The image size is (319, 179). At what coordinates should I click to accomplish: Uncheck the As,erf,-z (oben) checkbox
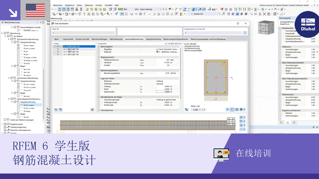[x=18, y=45]
